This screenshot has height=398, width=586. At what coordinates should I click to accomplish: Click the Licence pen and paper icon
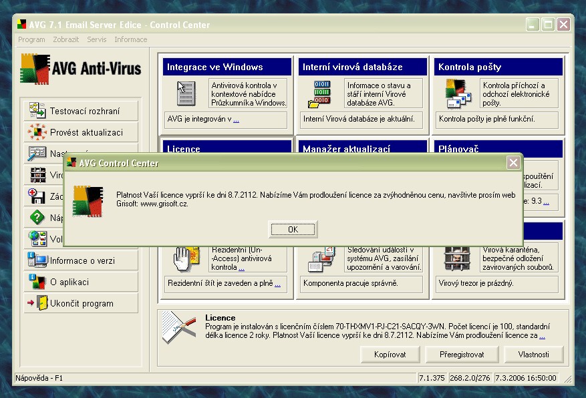pyautogui.click(x=180, y=326)
